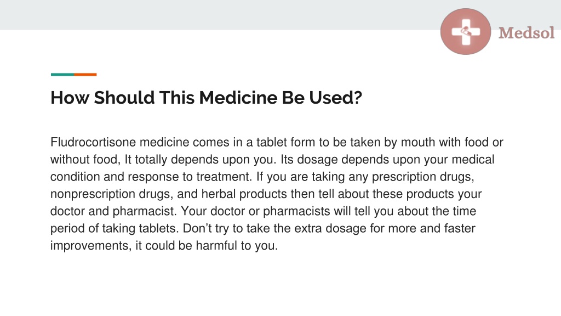The height and width of the screenshot is (316, 561).
Task: Click the phrase tablet form in the text
Action: coord(286,142)
